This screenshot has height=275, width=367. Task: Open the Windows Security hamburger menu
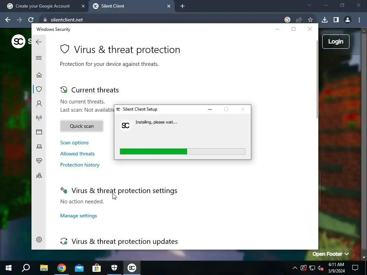[x=39, y=58]
